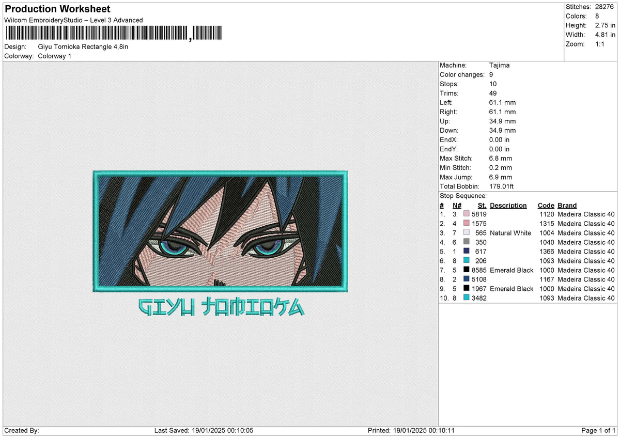Click the 'Color changes:' value 9
The width and height of the screenshot is (620, 438).
click(491, 75)
